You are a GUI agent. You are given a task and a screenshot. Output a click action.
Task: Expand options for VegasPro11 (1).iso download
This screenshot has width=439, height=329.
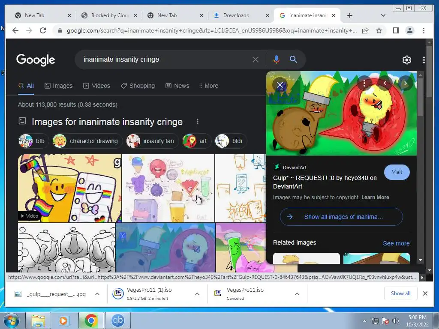click(197, 294)
